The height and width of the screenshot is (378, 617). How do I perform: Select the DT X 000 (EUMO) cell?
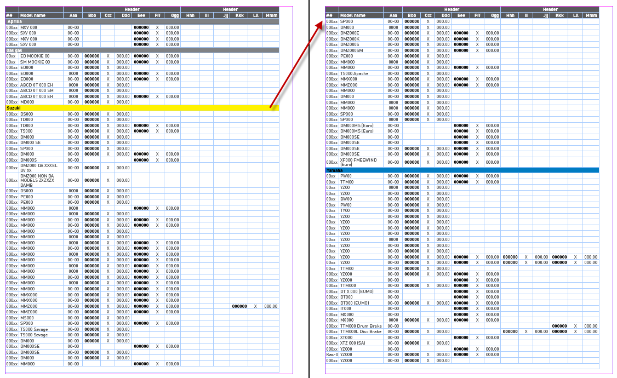[x=361, y=291]
